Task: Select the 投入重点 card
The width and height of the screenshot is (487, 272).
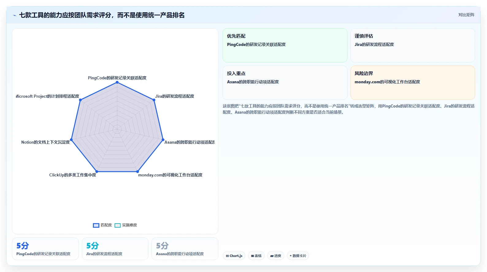Action: point(285,83)
